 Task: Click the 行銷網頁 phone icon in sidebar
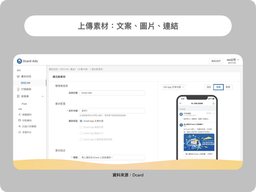point(18,89)
